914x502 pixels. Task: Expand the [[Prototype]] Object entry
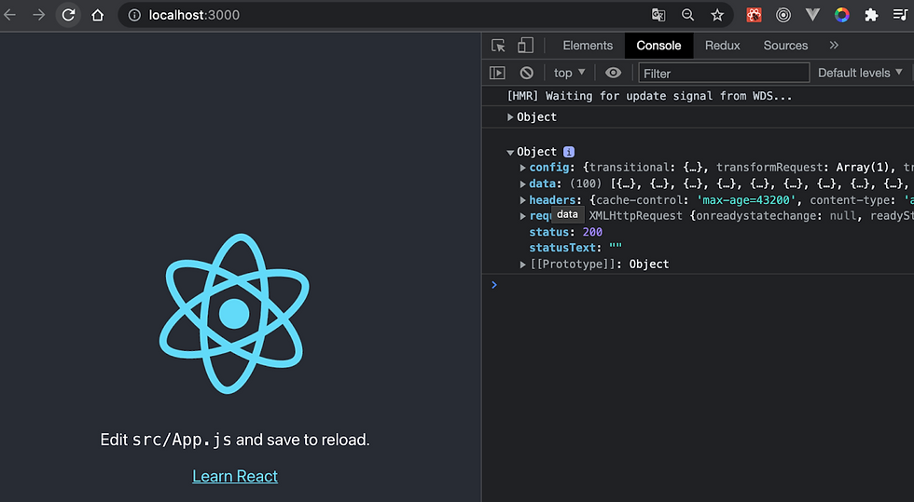point(523,265)
